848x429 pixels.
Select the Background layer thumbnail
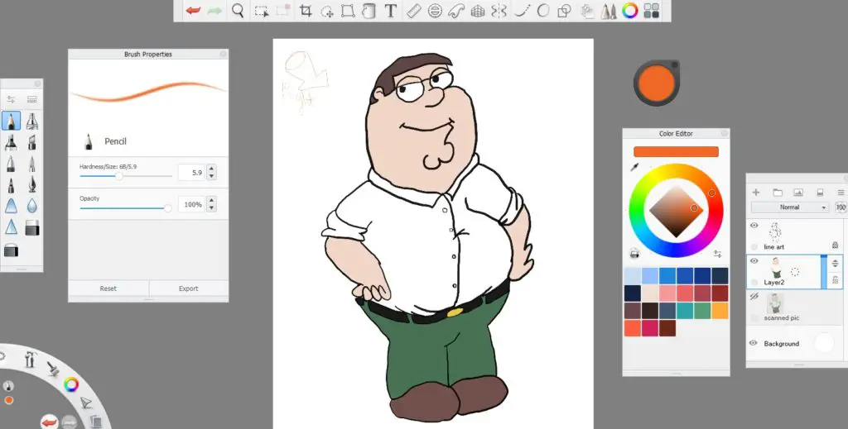point(824,343)
